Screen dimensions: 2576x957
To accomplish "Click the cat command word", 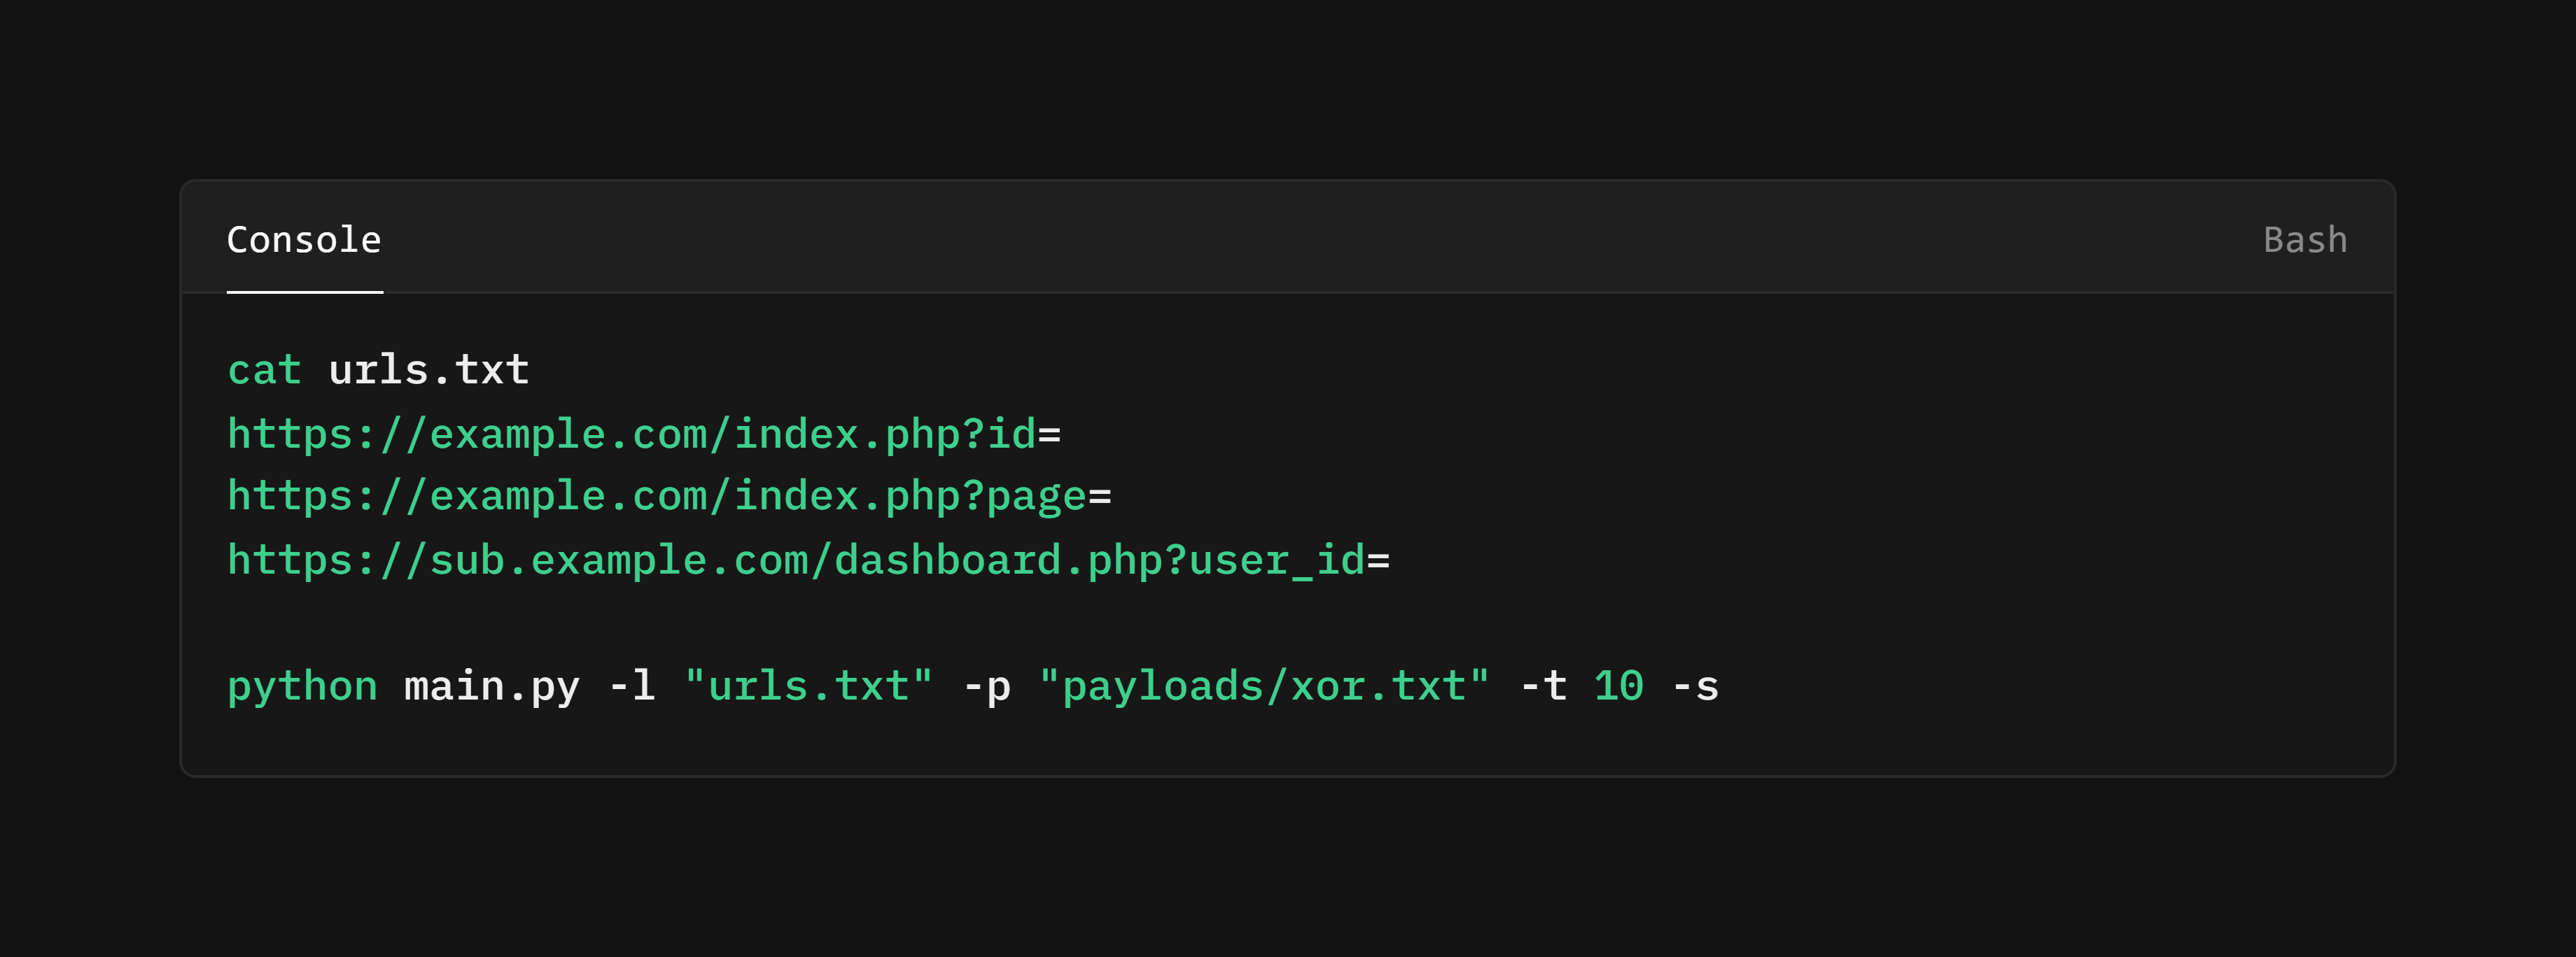I will tap(264, 371).
